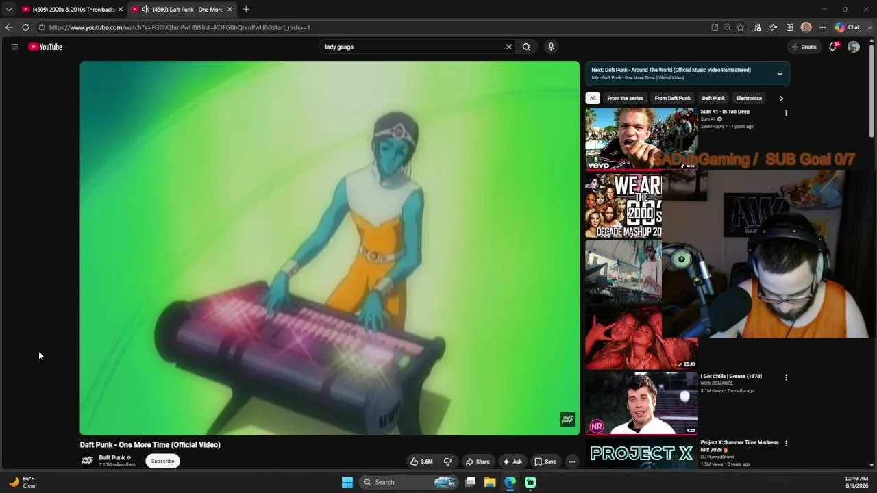The width and height of the screenshot is (877, 493).
Task: Dislike the Daft Punk video
Action: click(447, 462)
